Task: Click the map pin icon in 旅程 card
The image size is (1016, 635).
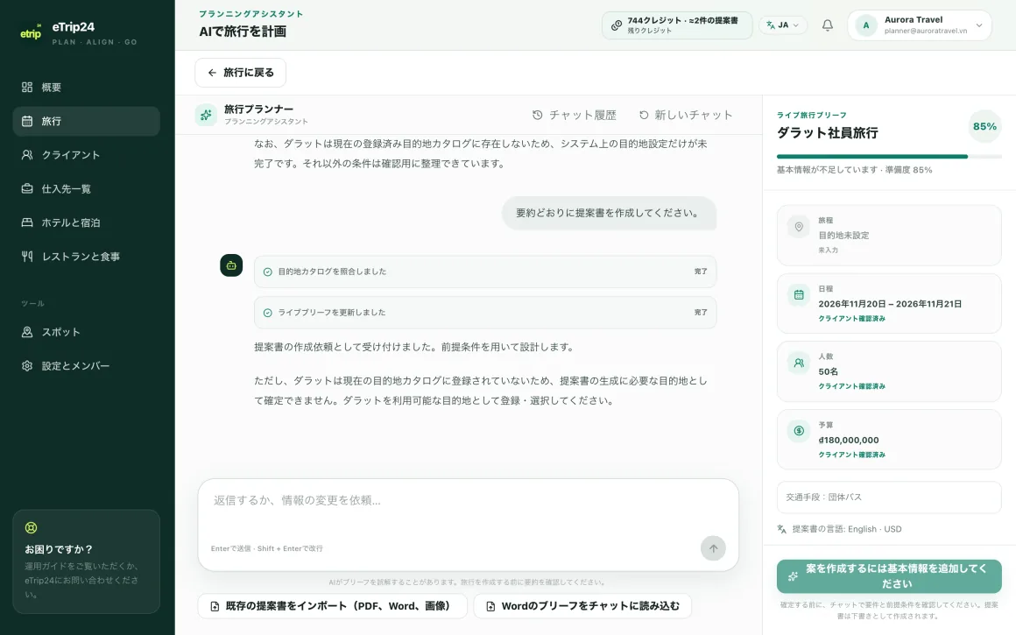Action: pos(799,227)
